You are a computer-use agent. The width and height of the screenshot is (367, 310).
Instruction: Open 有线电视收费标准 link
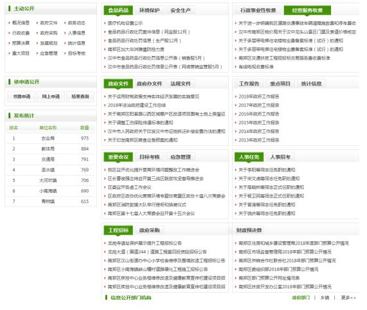[256, 67]
